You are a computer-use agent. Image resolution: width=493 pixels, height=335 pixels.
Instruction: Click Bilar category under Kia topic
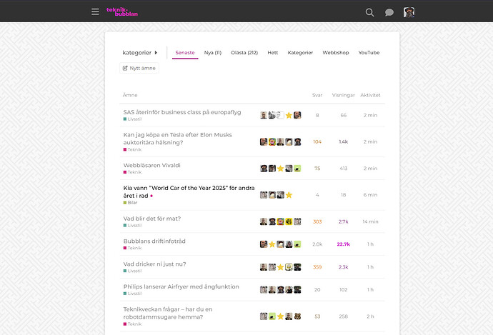[131, 203]
